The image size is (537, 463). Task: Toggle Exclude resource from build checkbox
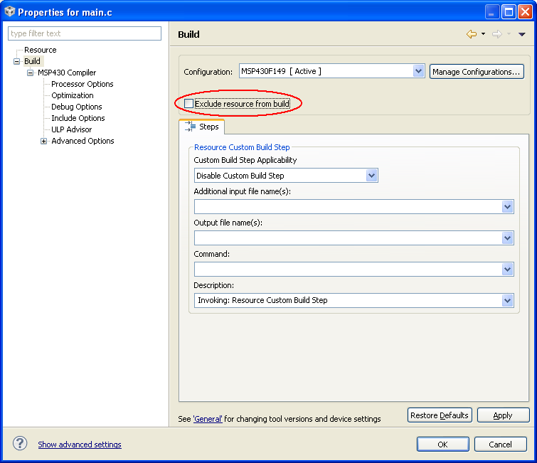point(188,104)
